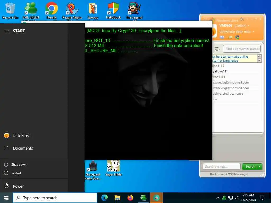
Task: Open the clock showing 7:23 AM
Action: pyautogui.click(x=248, y=198)
